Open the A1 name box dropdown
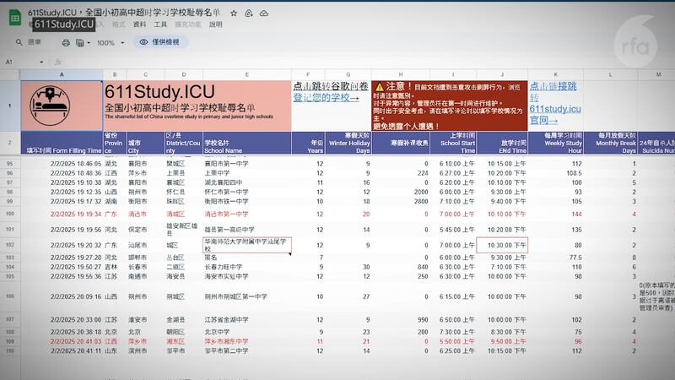Image resolution: width=675 pixels, height=380 pixels. click(41, 62)
